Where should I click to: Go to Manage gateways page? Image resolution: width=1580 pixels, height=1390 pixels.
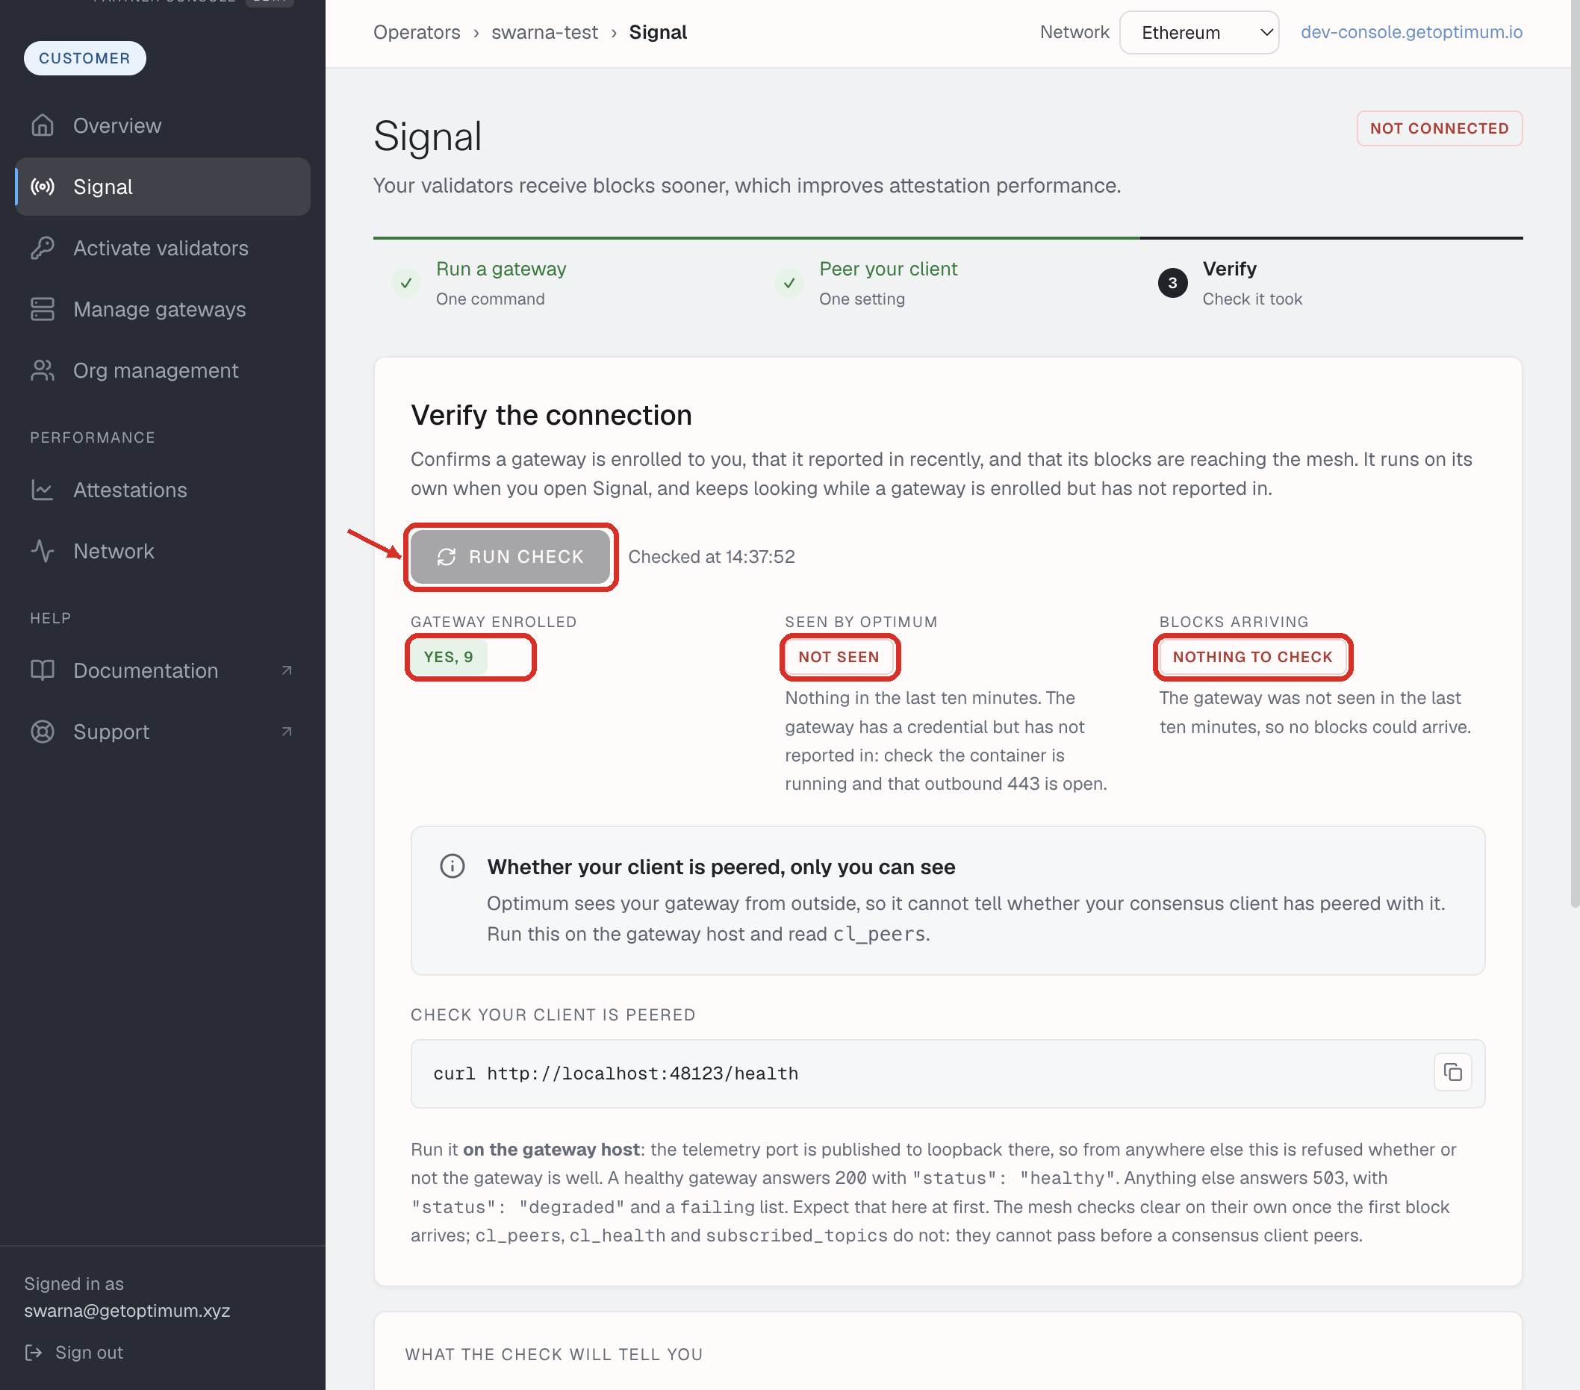click(x=162, y=309)
